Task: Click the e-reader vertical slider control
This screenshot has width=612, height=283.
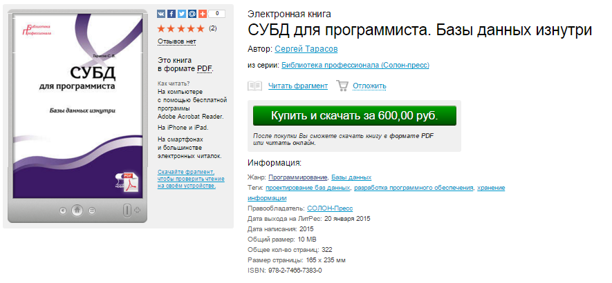Action: [127, 211]
